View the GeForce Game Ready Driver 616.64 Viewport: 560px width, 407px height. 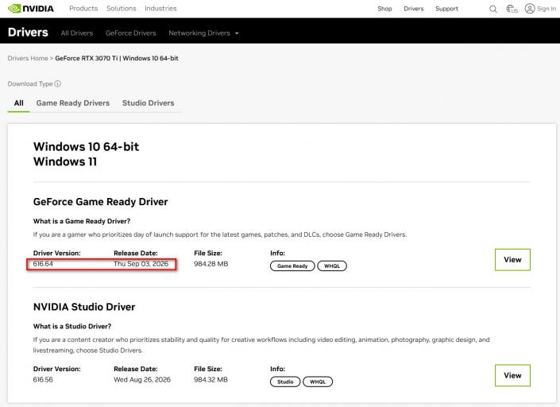[512, 260]
